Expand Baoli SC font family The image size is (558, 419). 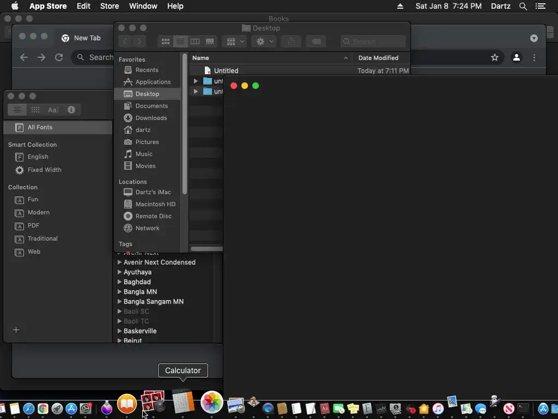click(119, 312)
